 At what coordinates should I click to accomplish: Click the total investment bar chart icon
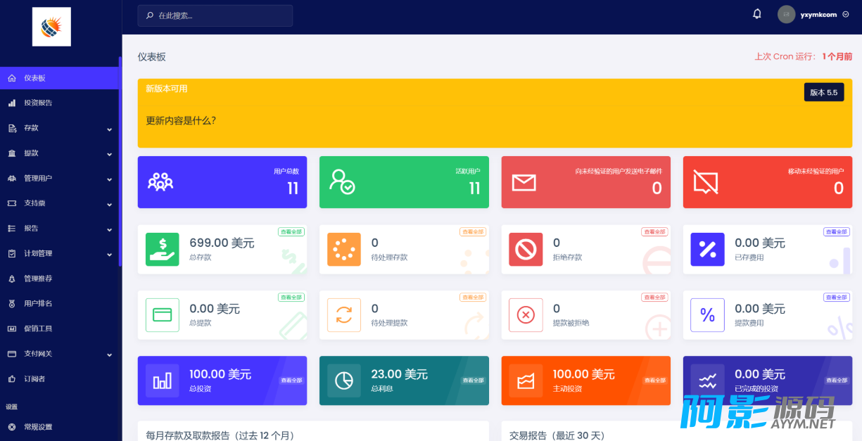tap(162, 381)
